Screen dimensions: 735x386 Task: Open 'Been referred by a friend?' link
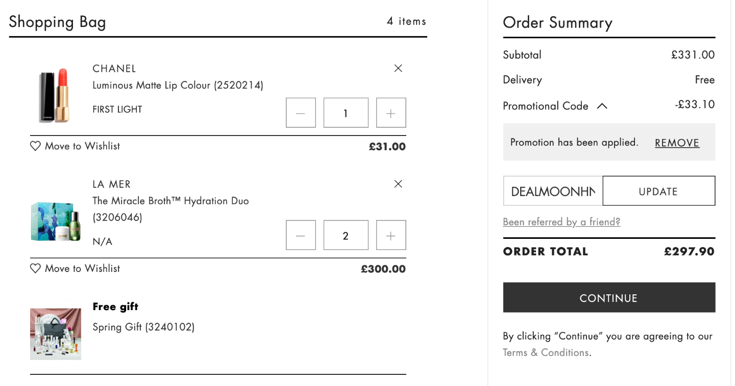click(561, 222)
